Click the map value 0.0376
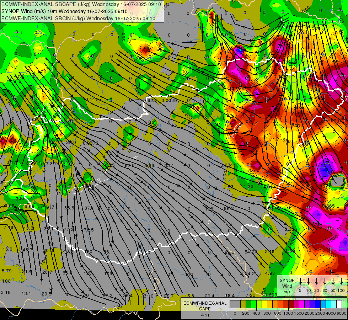 click(91, 143)
